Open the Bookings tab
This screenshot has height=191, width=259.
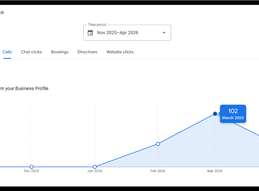60,52
